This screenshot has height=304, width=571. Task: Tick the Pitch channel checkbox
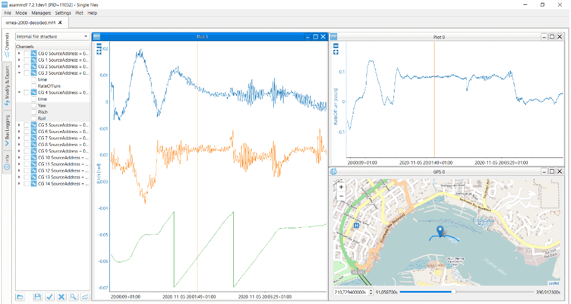34,112
